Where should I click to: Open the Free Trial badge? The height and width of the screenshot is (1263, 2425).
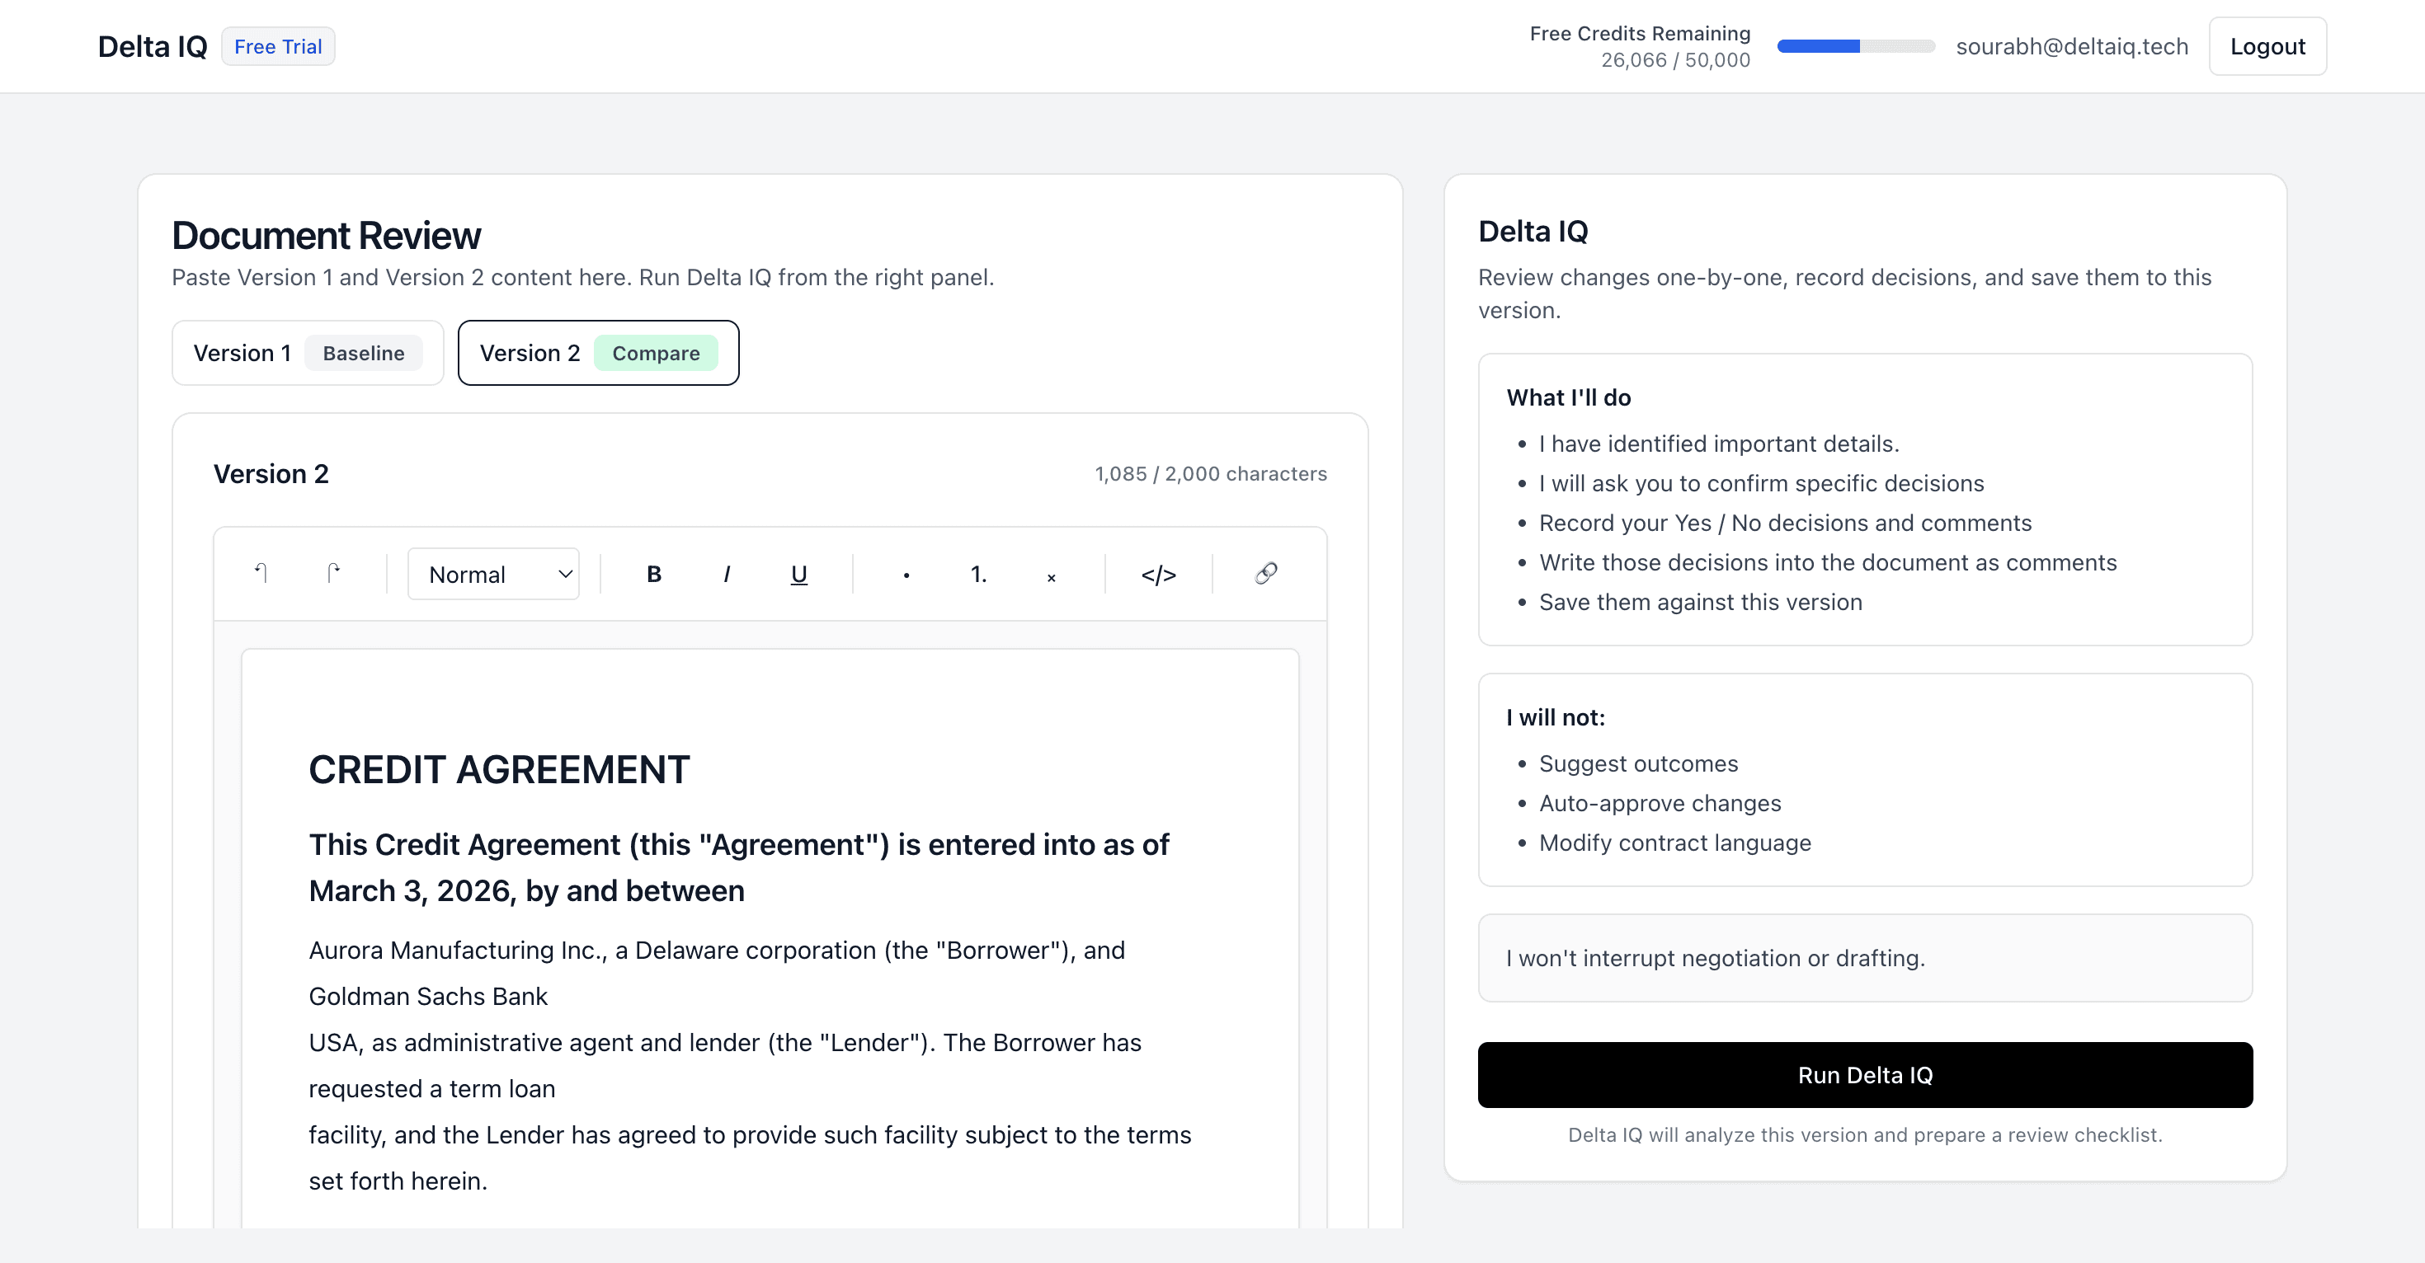coord(278,45)
